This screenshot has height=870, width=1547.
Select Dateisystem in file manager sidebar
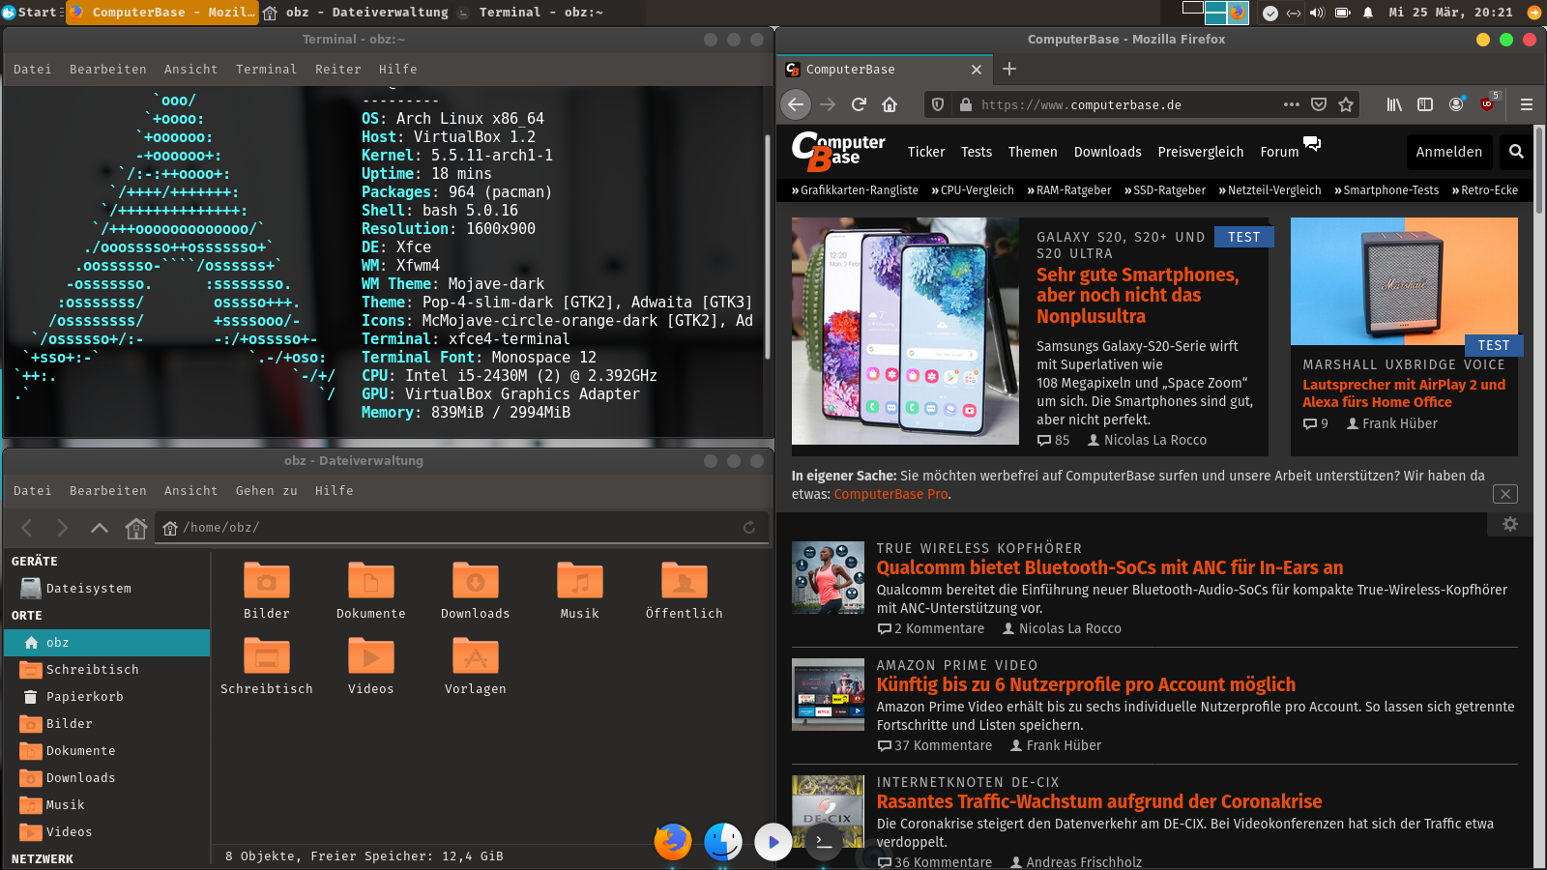tap(106, 589)
